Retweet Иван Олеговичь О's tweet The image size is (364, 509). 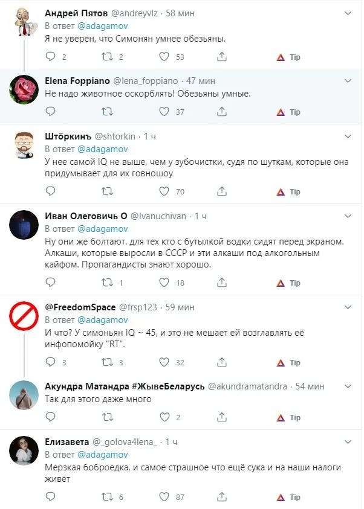pos(108,283)
